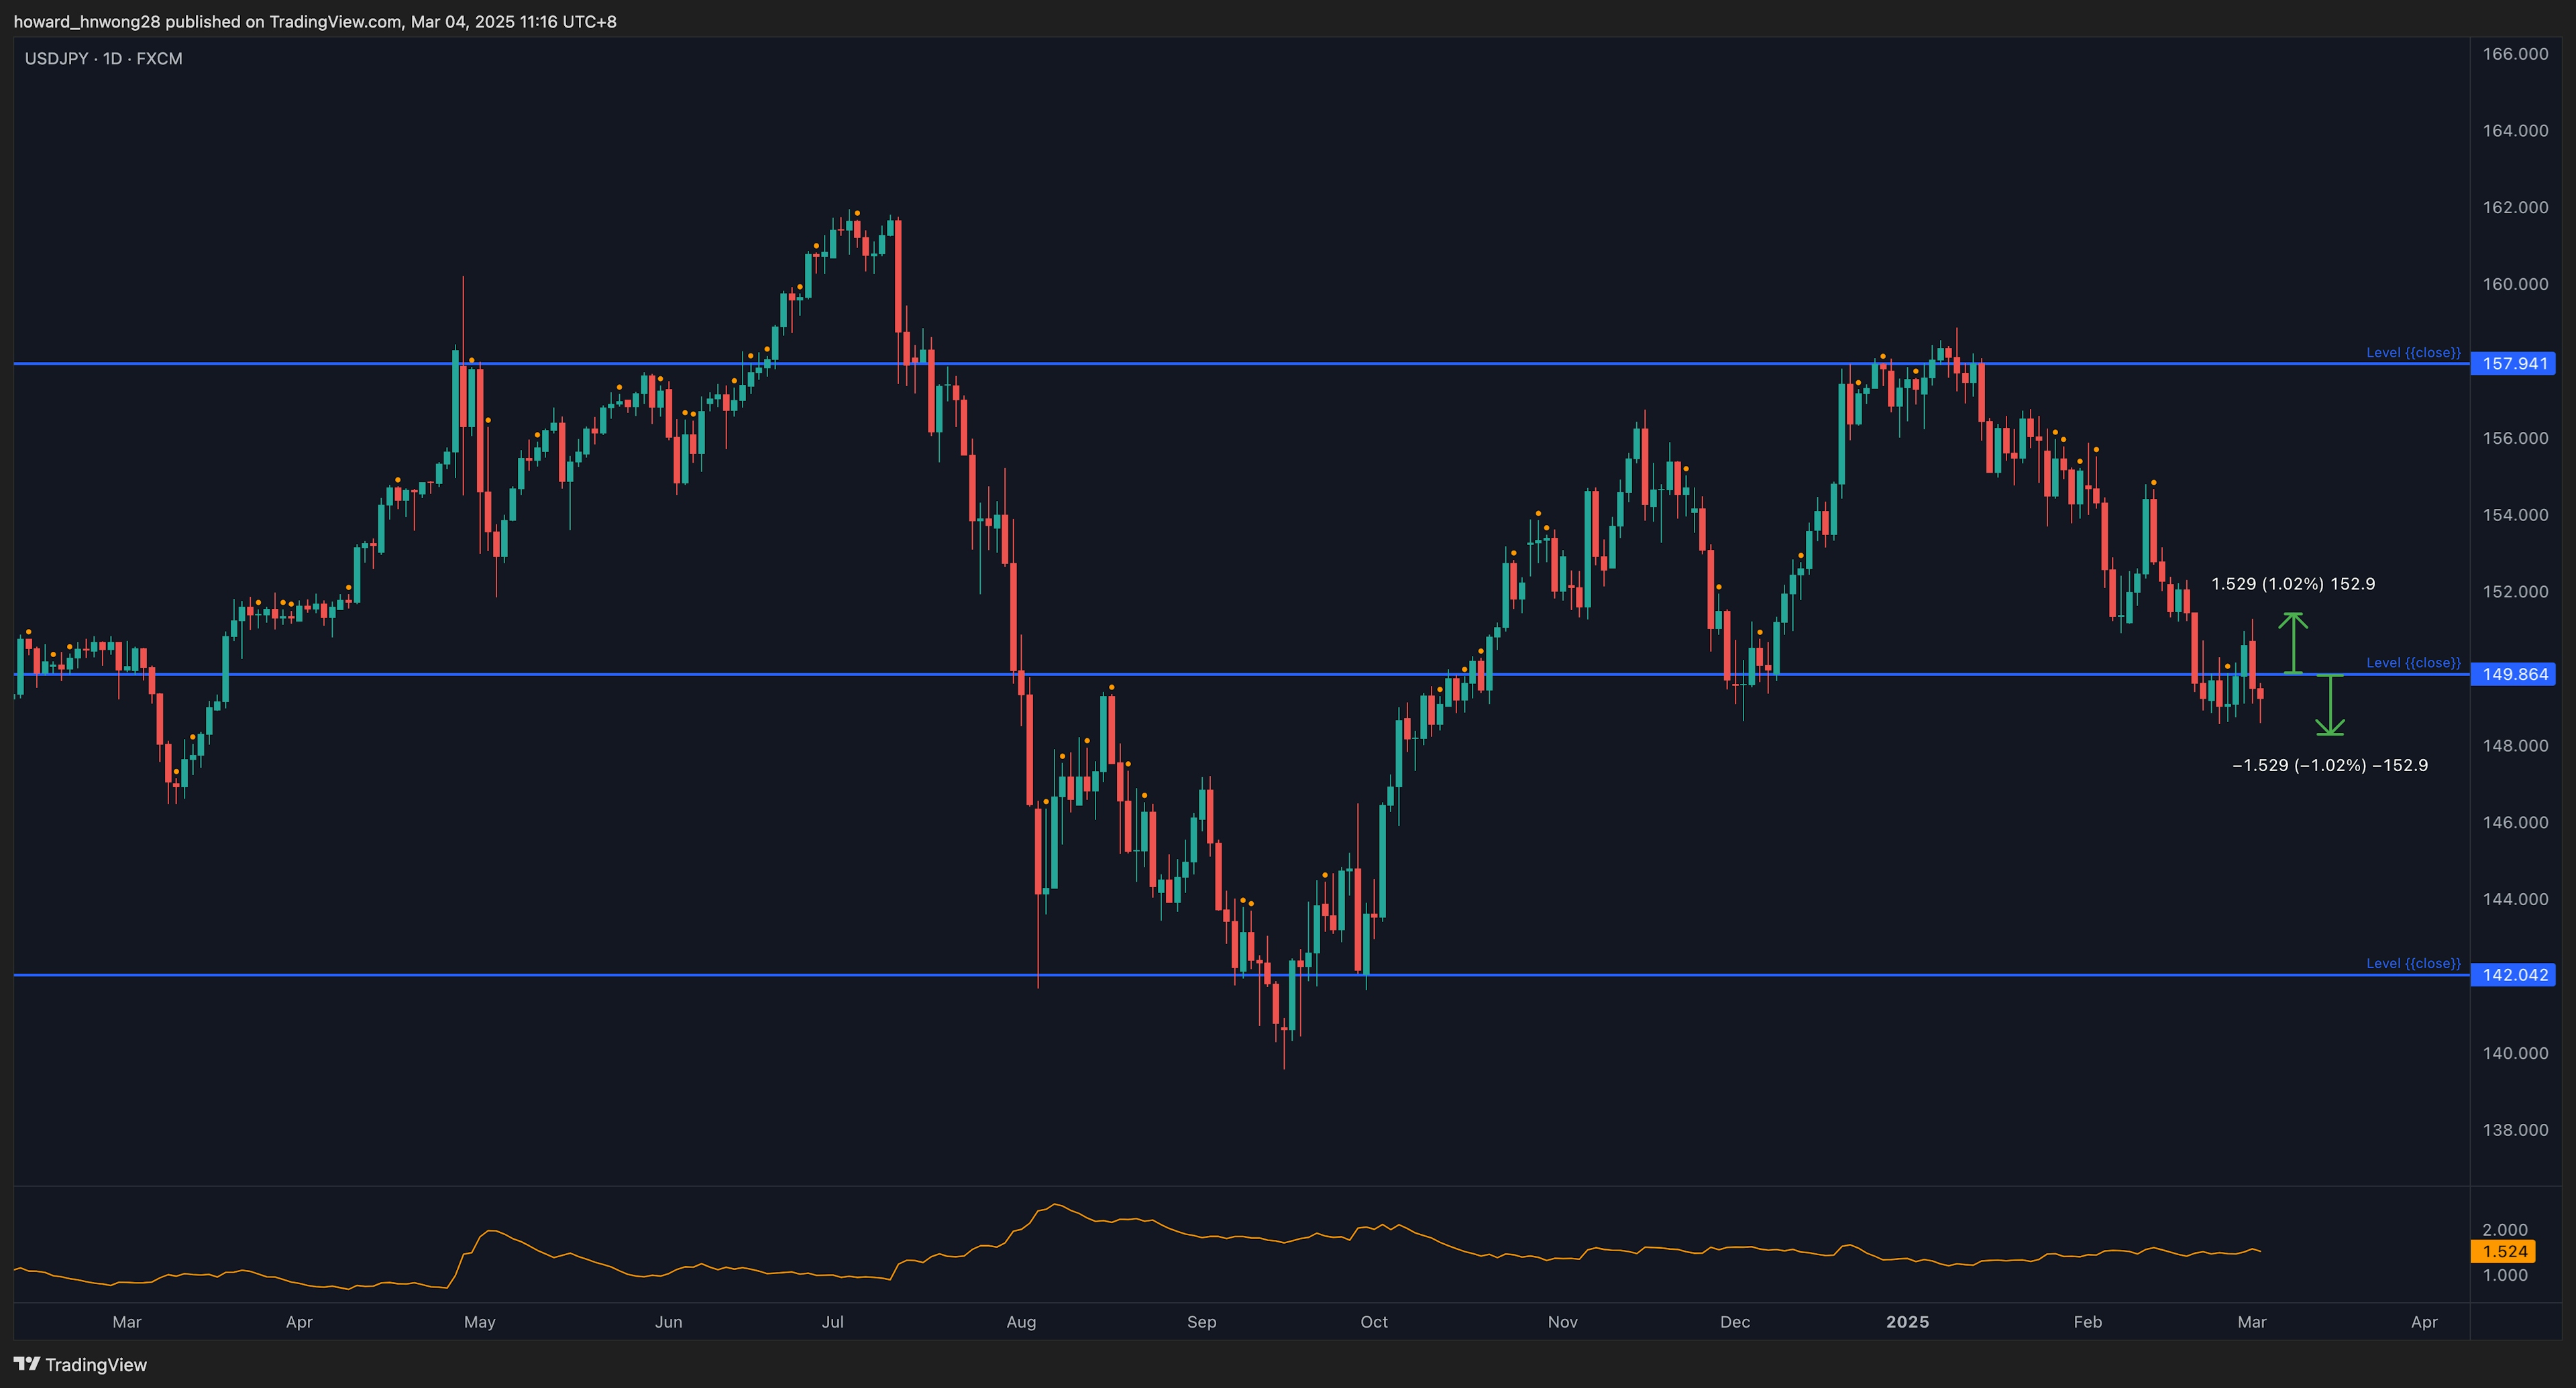This screenshot has width=2576, height=1388.
Task: Click the Sep label on the time axis
Action: (1201, 1321)
